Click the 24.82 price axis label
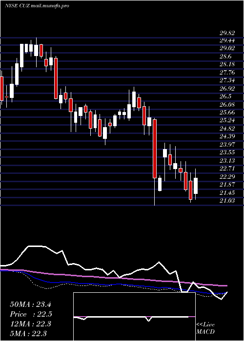The width and height of the screenshot is (244, 341). (227, 129)
